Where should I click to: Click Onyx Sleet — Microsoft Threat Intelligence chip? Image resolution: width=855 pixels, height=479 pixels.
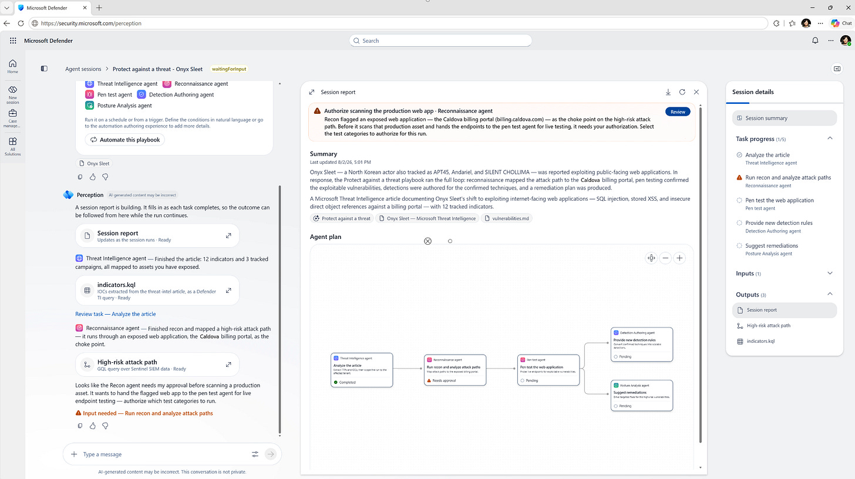coord(427,218)
